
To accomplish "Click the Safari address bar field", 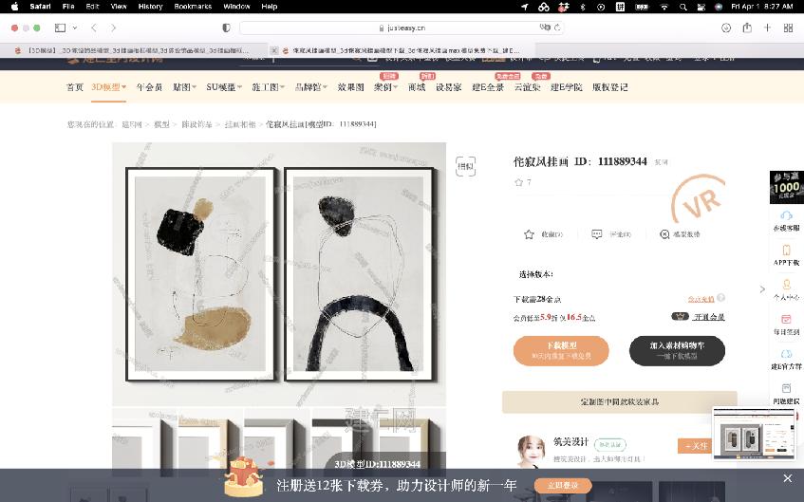I will click(402, 28).
